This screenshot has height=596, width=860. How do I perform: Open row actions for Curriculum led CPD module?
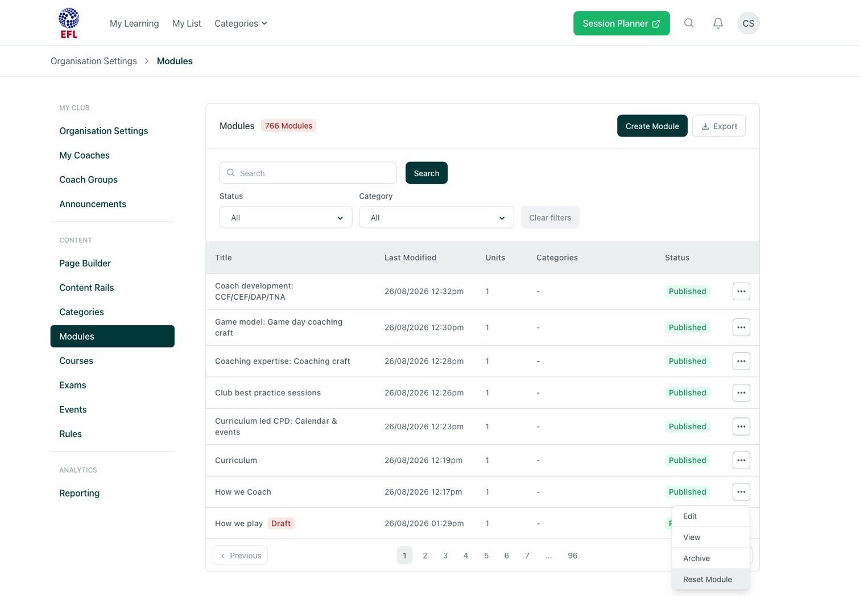(741, 427)
